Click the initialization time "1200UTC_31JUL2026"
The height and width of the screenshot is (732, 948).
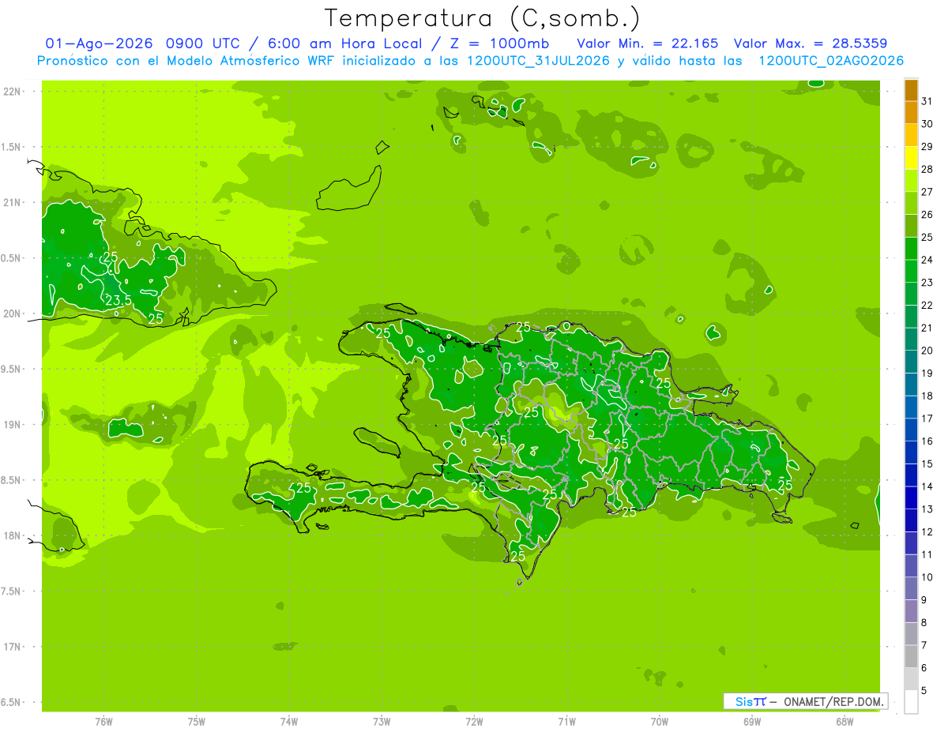pos(537,60)
